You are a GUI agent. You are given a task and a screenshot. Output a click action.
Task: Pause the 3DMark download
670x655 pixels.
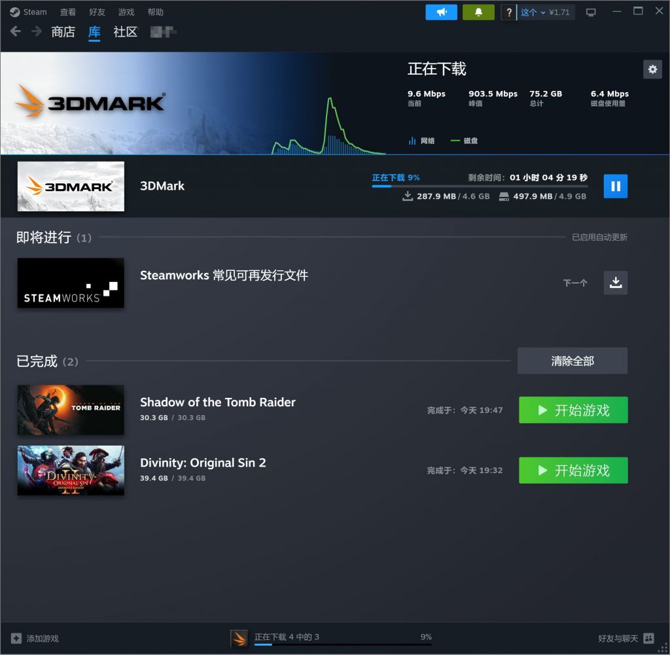[615, 186]
